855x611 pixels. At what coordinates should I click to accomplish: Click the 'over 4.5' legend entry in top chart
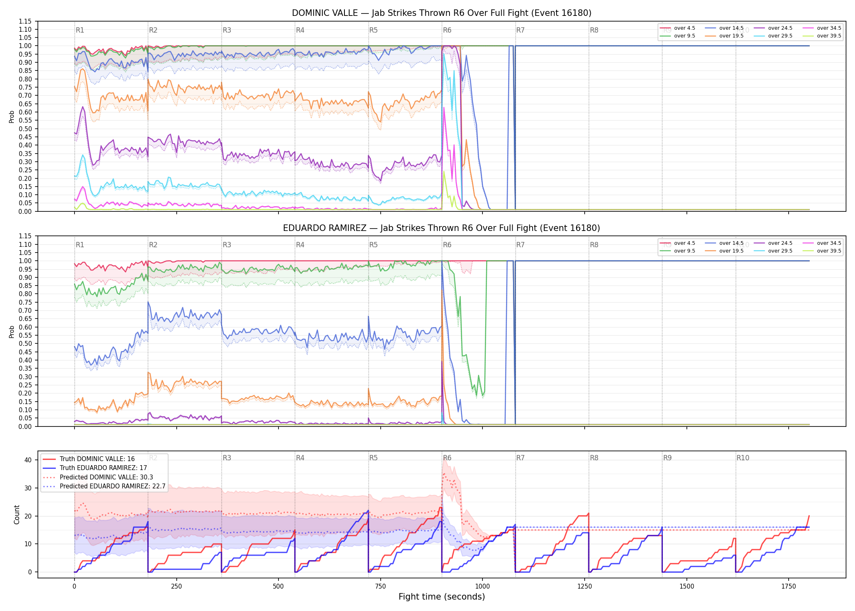tap(677, 28)
